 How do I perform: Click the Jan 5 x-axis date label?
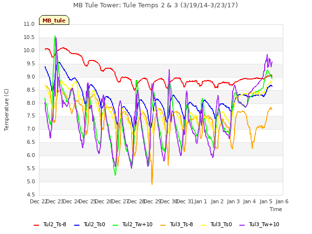coord(266,201)
